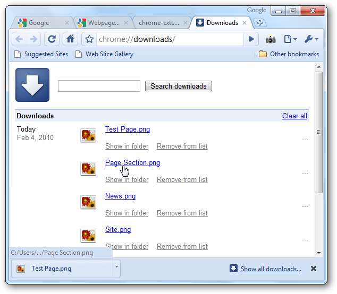Open a new tab with the plus button
Screen dimensions: 337x294
pos(260,23)
